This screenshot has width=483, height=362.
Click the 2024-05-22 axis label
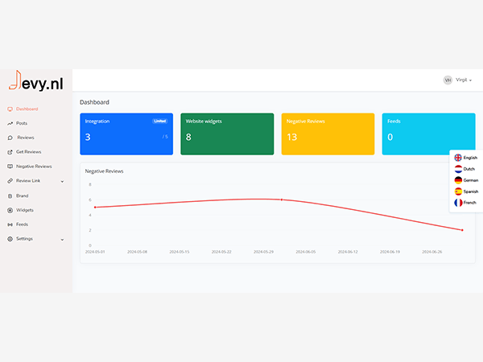(x=221, y=252)
